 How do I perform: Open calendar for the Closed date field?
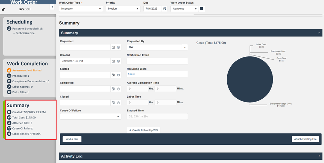113,103
